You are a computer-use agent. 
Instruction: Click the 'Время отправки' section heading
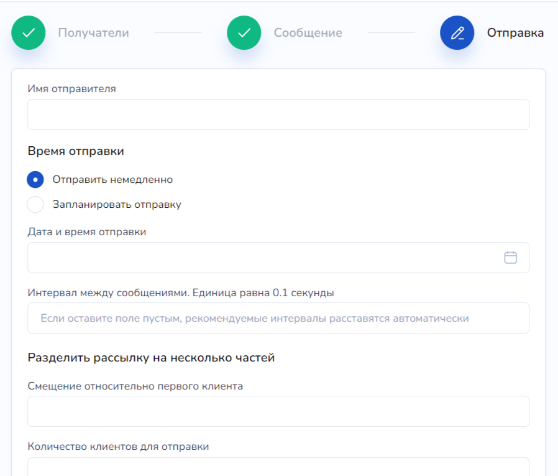[76, 151]
